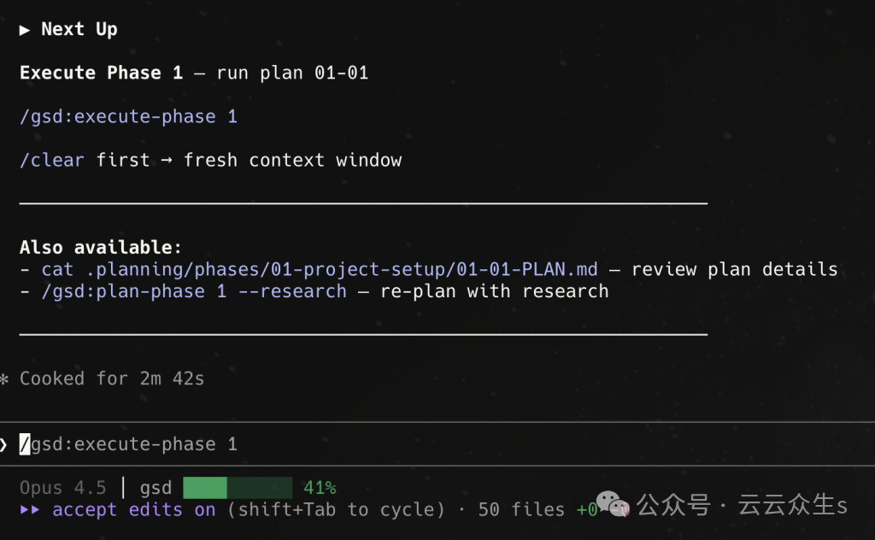Click the /clear command text
The width and height of the screenshot is (875, 540).
click(x=52, y=160)
